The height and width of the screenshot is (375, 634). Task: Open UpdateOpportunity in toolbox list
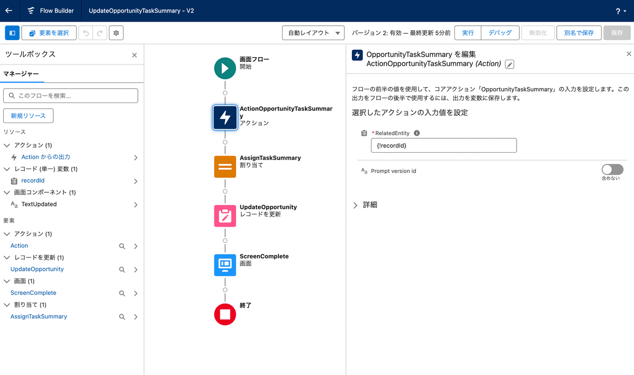point(37,269)
